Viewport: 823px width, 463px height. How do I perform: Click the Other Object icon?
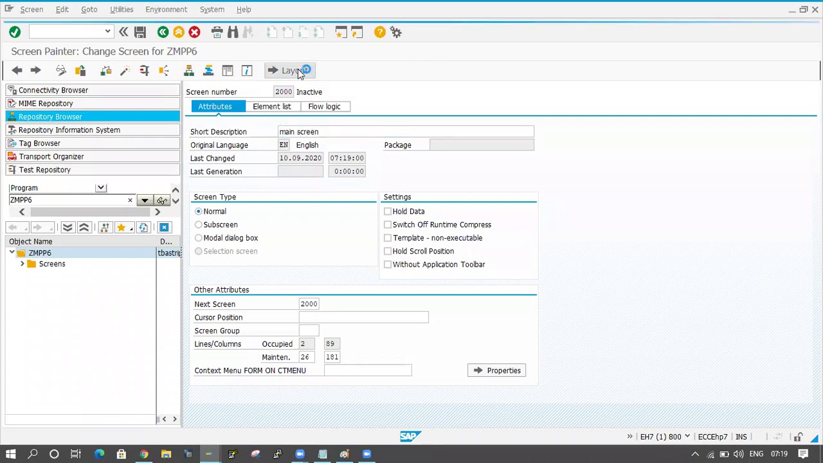(x=80, y=70)
